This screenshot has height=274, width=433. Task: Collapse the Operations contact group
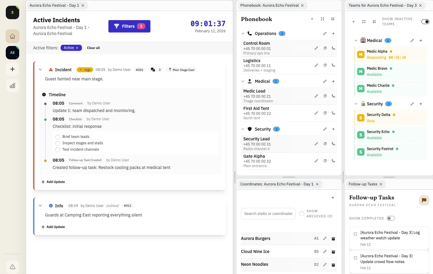pyautogui.click(x=243, y=33)
